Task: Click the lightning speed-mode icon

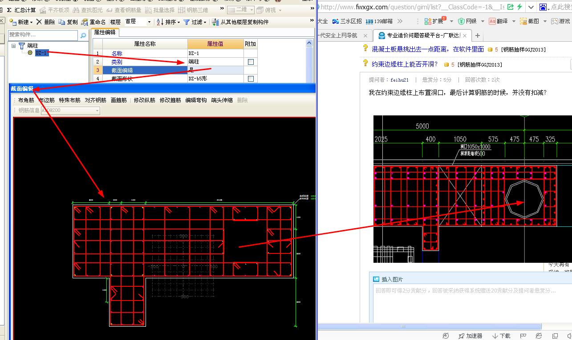Action: click(519, 7)
